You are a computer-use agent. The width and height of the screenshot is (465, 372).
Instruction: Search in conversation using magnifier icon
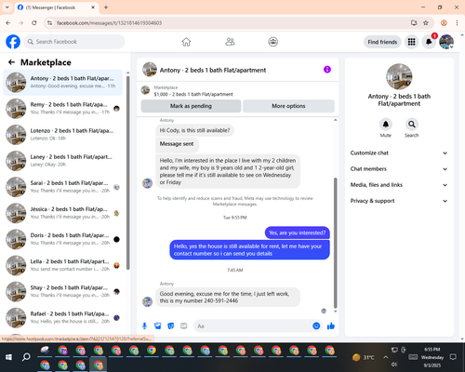(x=412, y=125)
